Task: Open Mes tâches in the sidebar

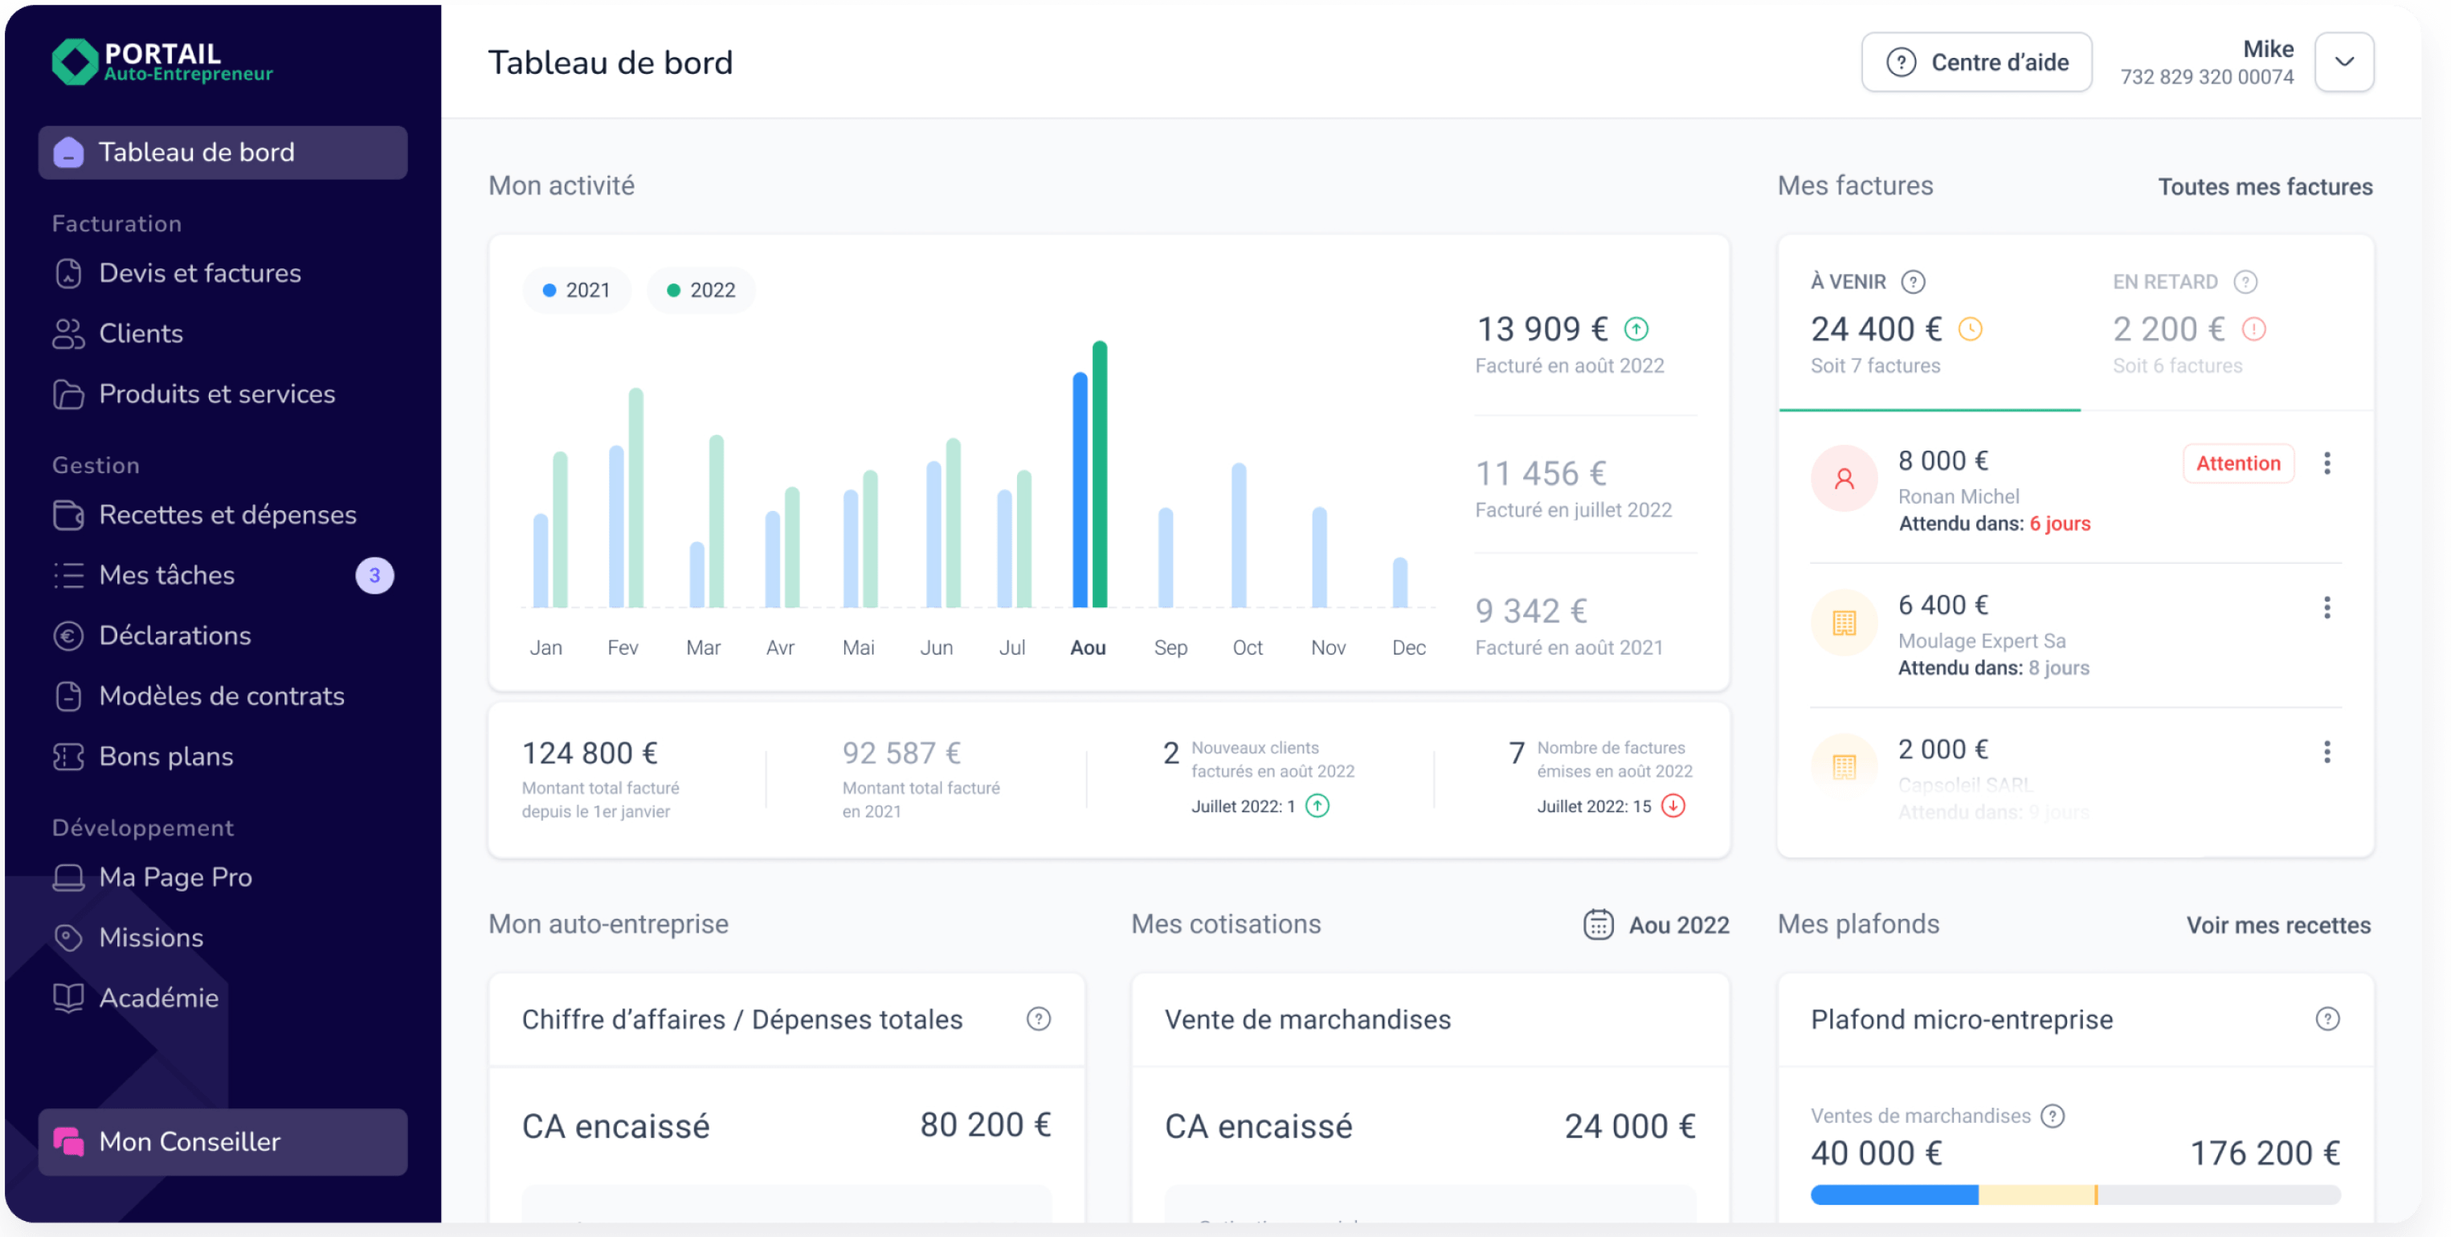Action: point(166,576)
